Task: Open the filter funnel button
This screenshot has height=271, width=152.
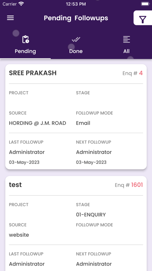Action: 143,18
